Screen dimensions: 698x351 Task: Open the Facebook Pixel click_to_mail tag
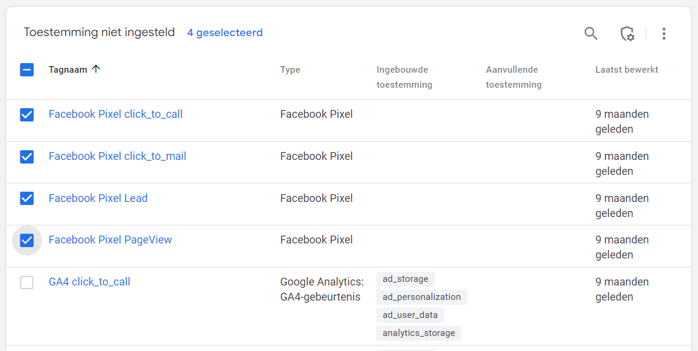(117, 156)
